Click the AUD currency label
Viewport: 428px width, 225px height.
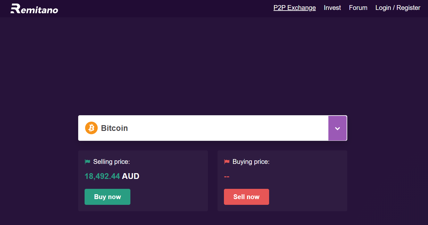(x=131, y=176)
